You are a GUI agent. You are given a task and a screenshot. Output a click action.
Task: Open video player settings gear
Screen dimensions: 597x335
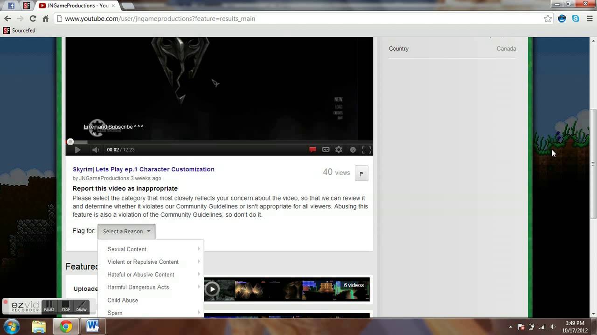339,150
